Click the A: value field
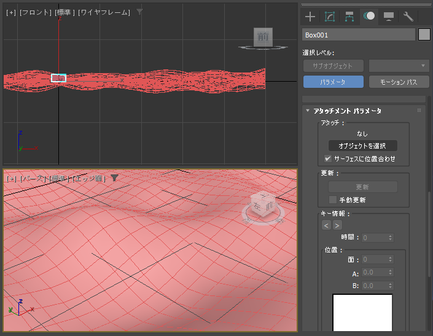433x336 pixels. (375, 273)
